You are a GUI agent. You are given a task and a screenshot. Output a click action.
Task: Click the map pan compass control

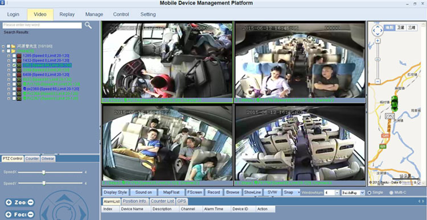(377, 31)
